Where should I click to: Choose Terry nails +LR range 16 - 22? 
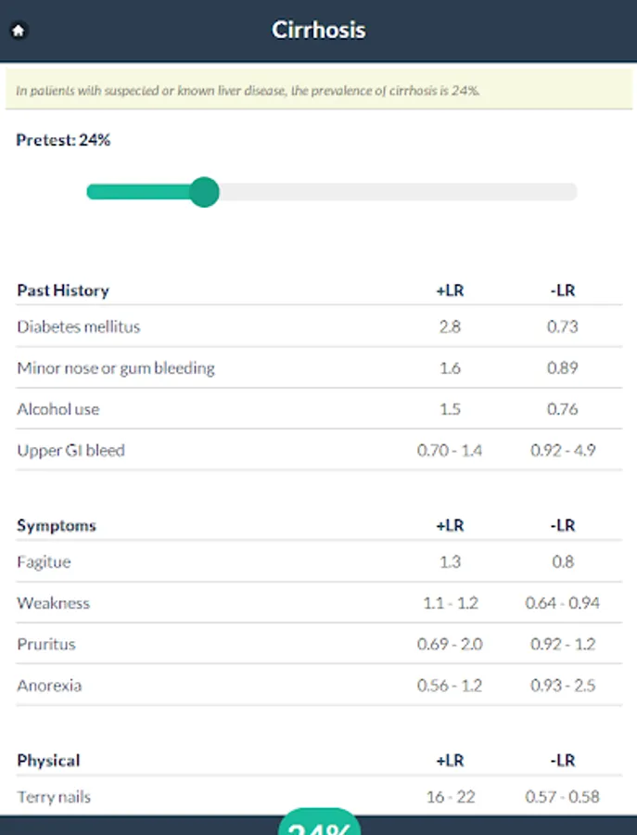click(450, 797)
